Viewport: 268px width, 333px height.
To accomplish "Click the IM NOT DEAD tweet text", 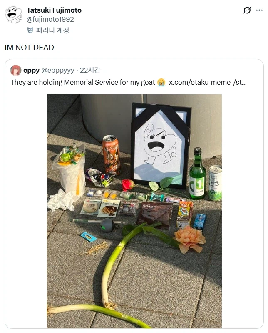I will coord(29,47).
